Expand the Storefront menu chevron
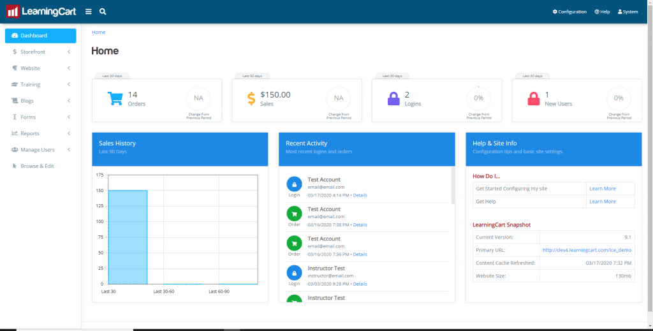 click(69, 52)
